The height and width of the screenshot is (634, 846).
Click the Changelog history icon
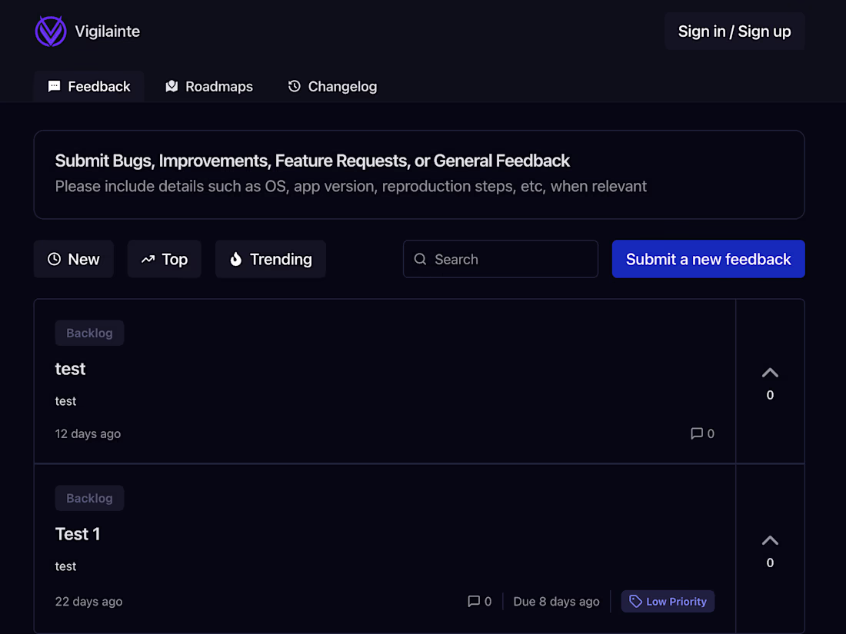pos(295,86)
